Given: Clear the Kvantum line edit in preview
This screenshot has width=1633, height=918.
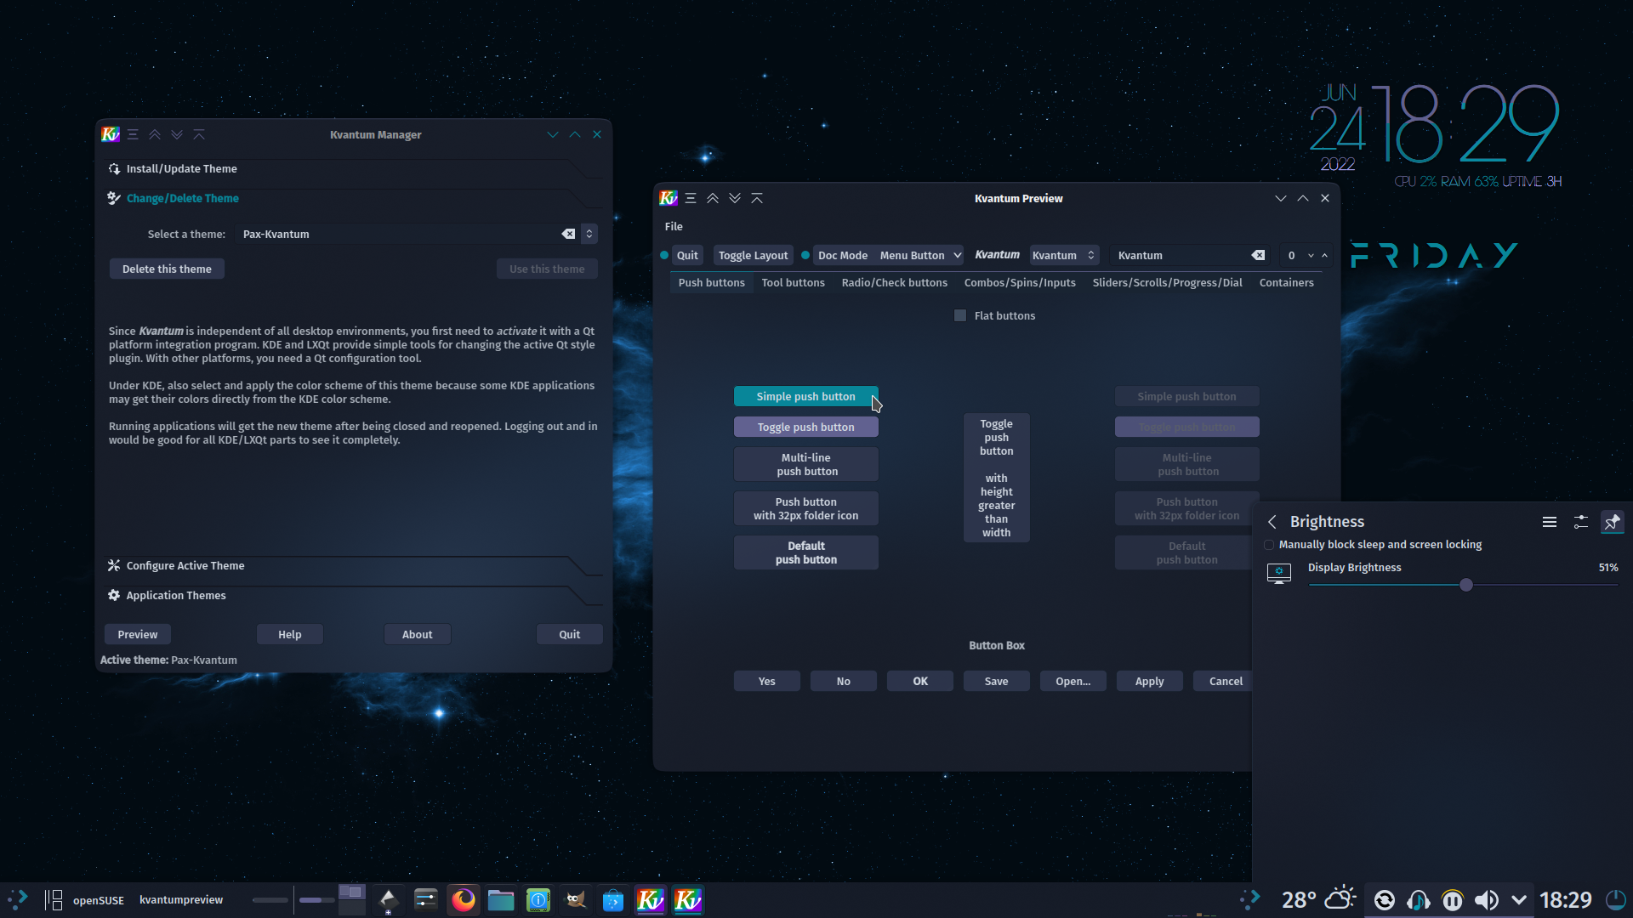Looking at the screenshot, I should pos(1258,255).
